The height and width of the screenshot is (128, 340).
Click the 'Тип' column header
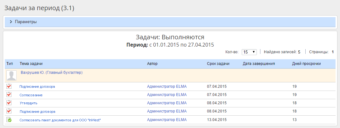10,64
